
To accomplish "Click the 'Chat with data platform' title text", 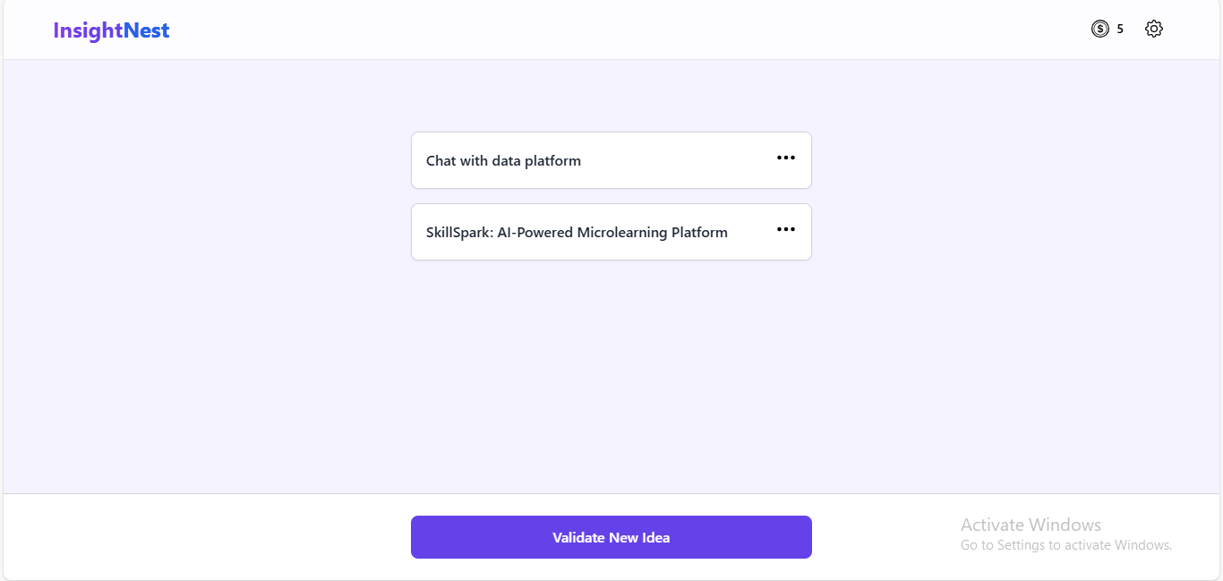I will click(503, 161).
